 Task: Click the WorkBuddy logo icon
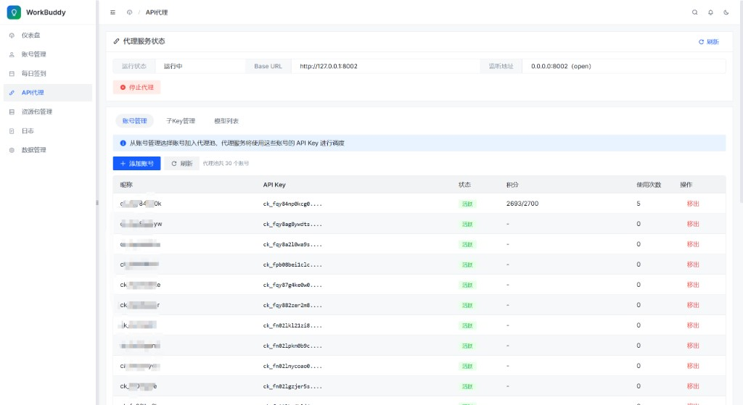pyautogui.click(x=14, y=12)
